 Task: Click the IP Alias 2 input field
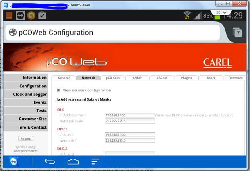130,154
